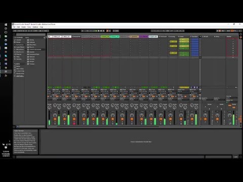Toggle browser visibility round button
This screenshot has width=243, height=182.
coord(14,34)
